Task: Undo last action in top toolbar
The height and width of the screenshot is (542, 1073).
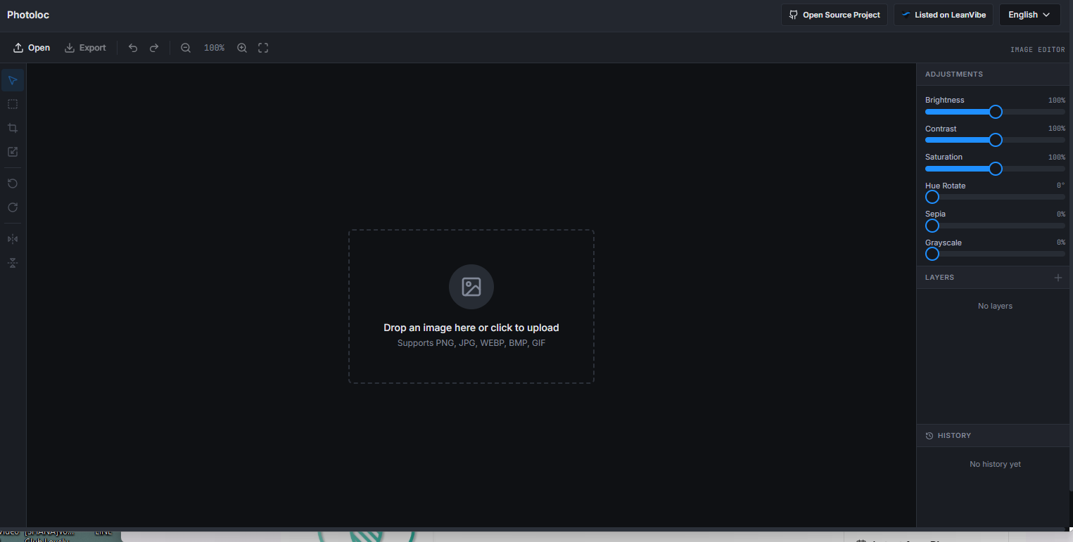Action: coord(133,48)
